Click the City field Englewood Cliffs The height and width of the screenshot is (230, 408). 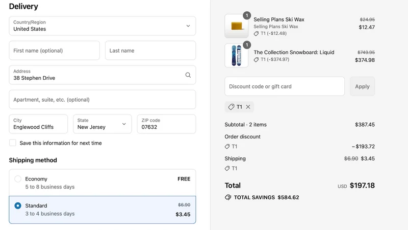tap(38, 124)
